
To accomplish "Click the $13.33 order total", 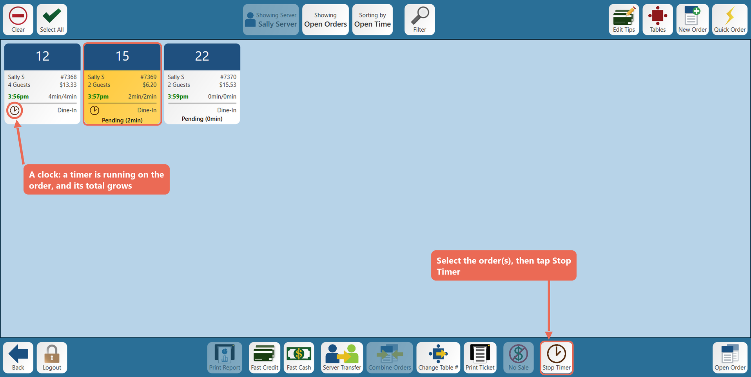I will point(68,85).
